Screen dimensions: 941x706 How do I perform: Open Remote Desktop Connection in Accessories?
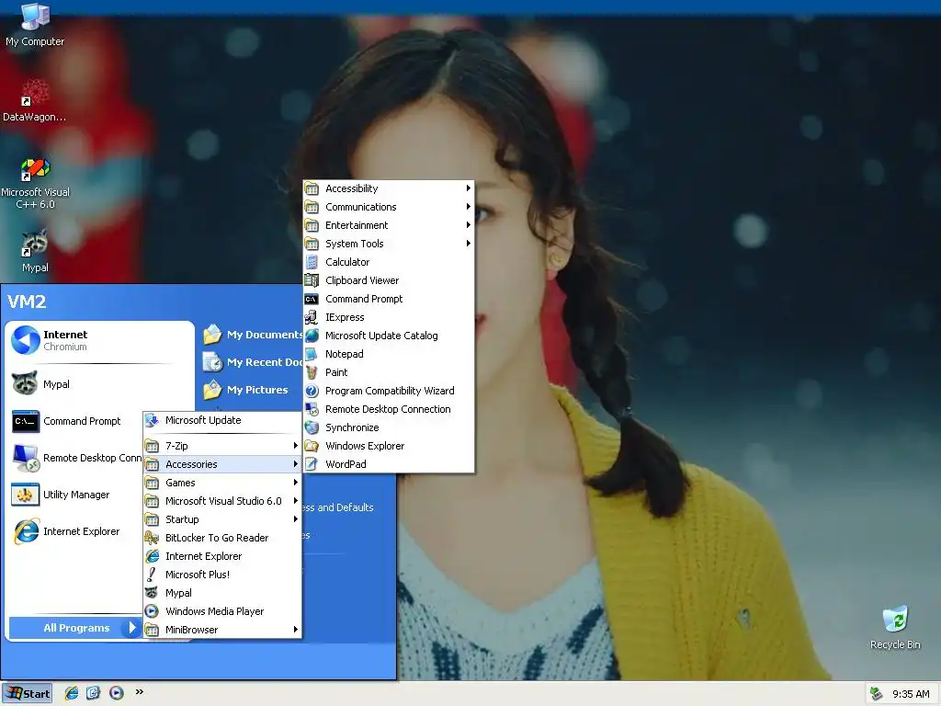(x=389, y=409)
